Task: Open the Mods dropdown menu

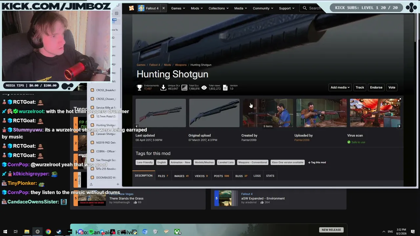Action: point(197,8)
